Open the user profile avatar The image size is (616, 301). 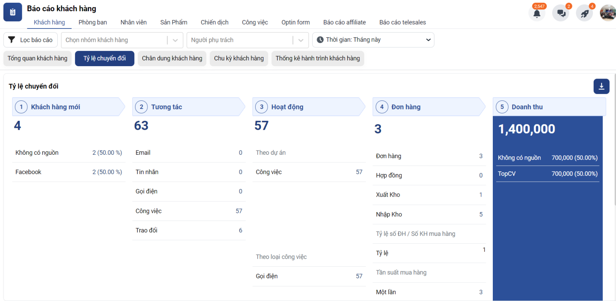pyautogui.click(x=608, y=13)
